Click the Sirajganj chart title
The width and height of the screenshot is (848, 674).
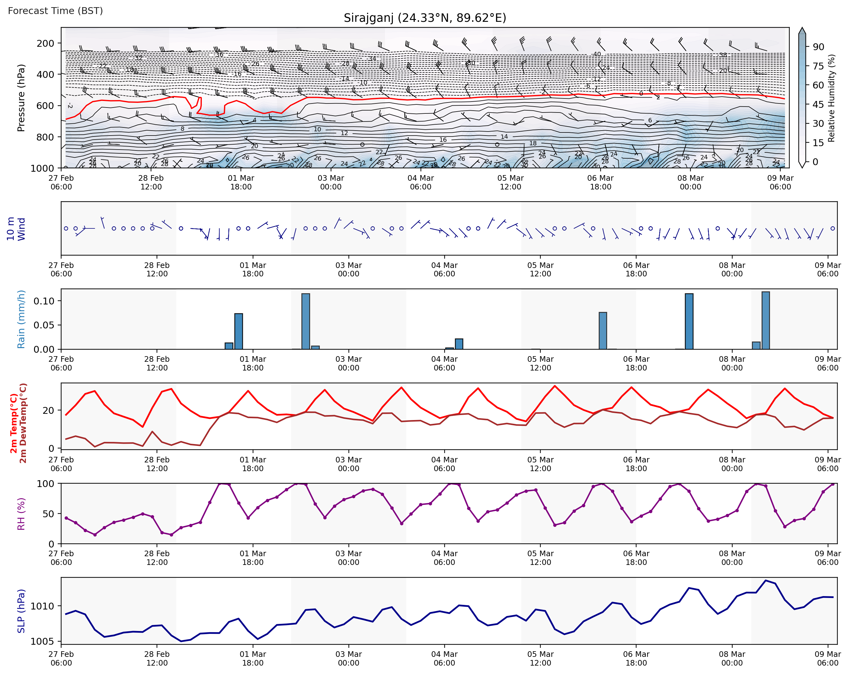(425, 18)
